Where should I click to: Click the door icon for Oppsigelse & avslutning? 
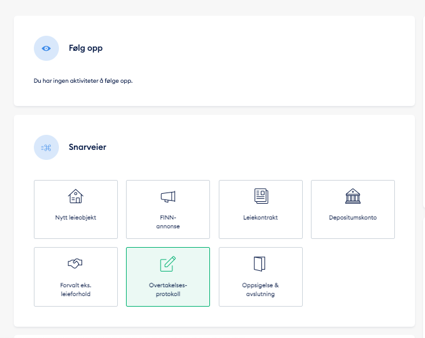261,263
